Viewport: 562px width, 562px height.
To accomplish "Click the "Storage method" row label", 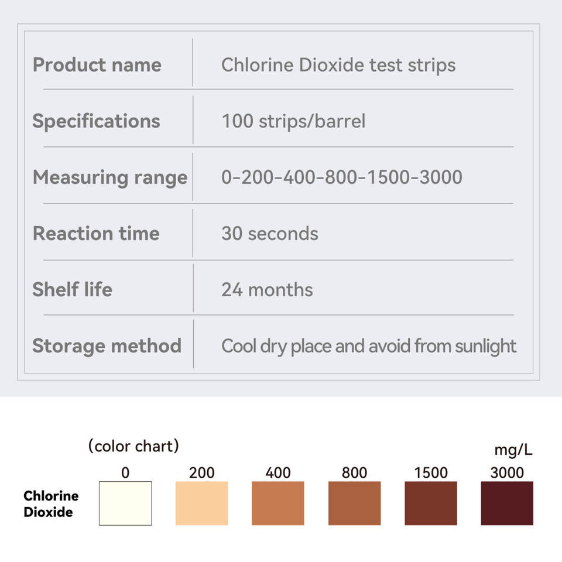I will pos(107,345).
